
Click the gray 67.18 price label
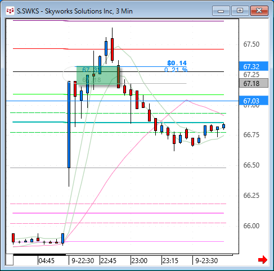coord(254,83)
